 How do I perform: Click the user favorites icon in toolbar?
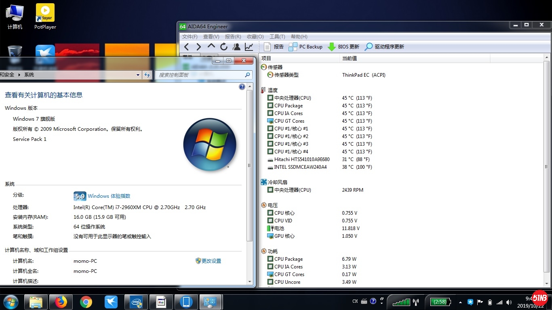(236, 47)
